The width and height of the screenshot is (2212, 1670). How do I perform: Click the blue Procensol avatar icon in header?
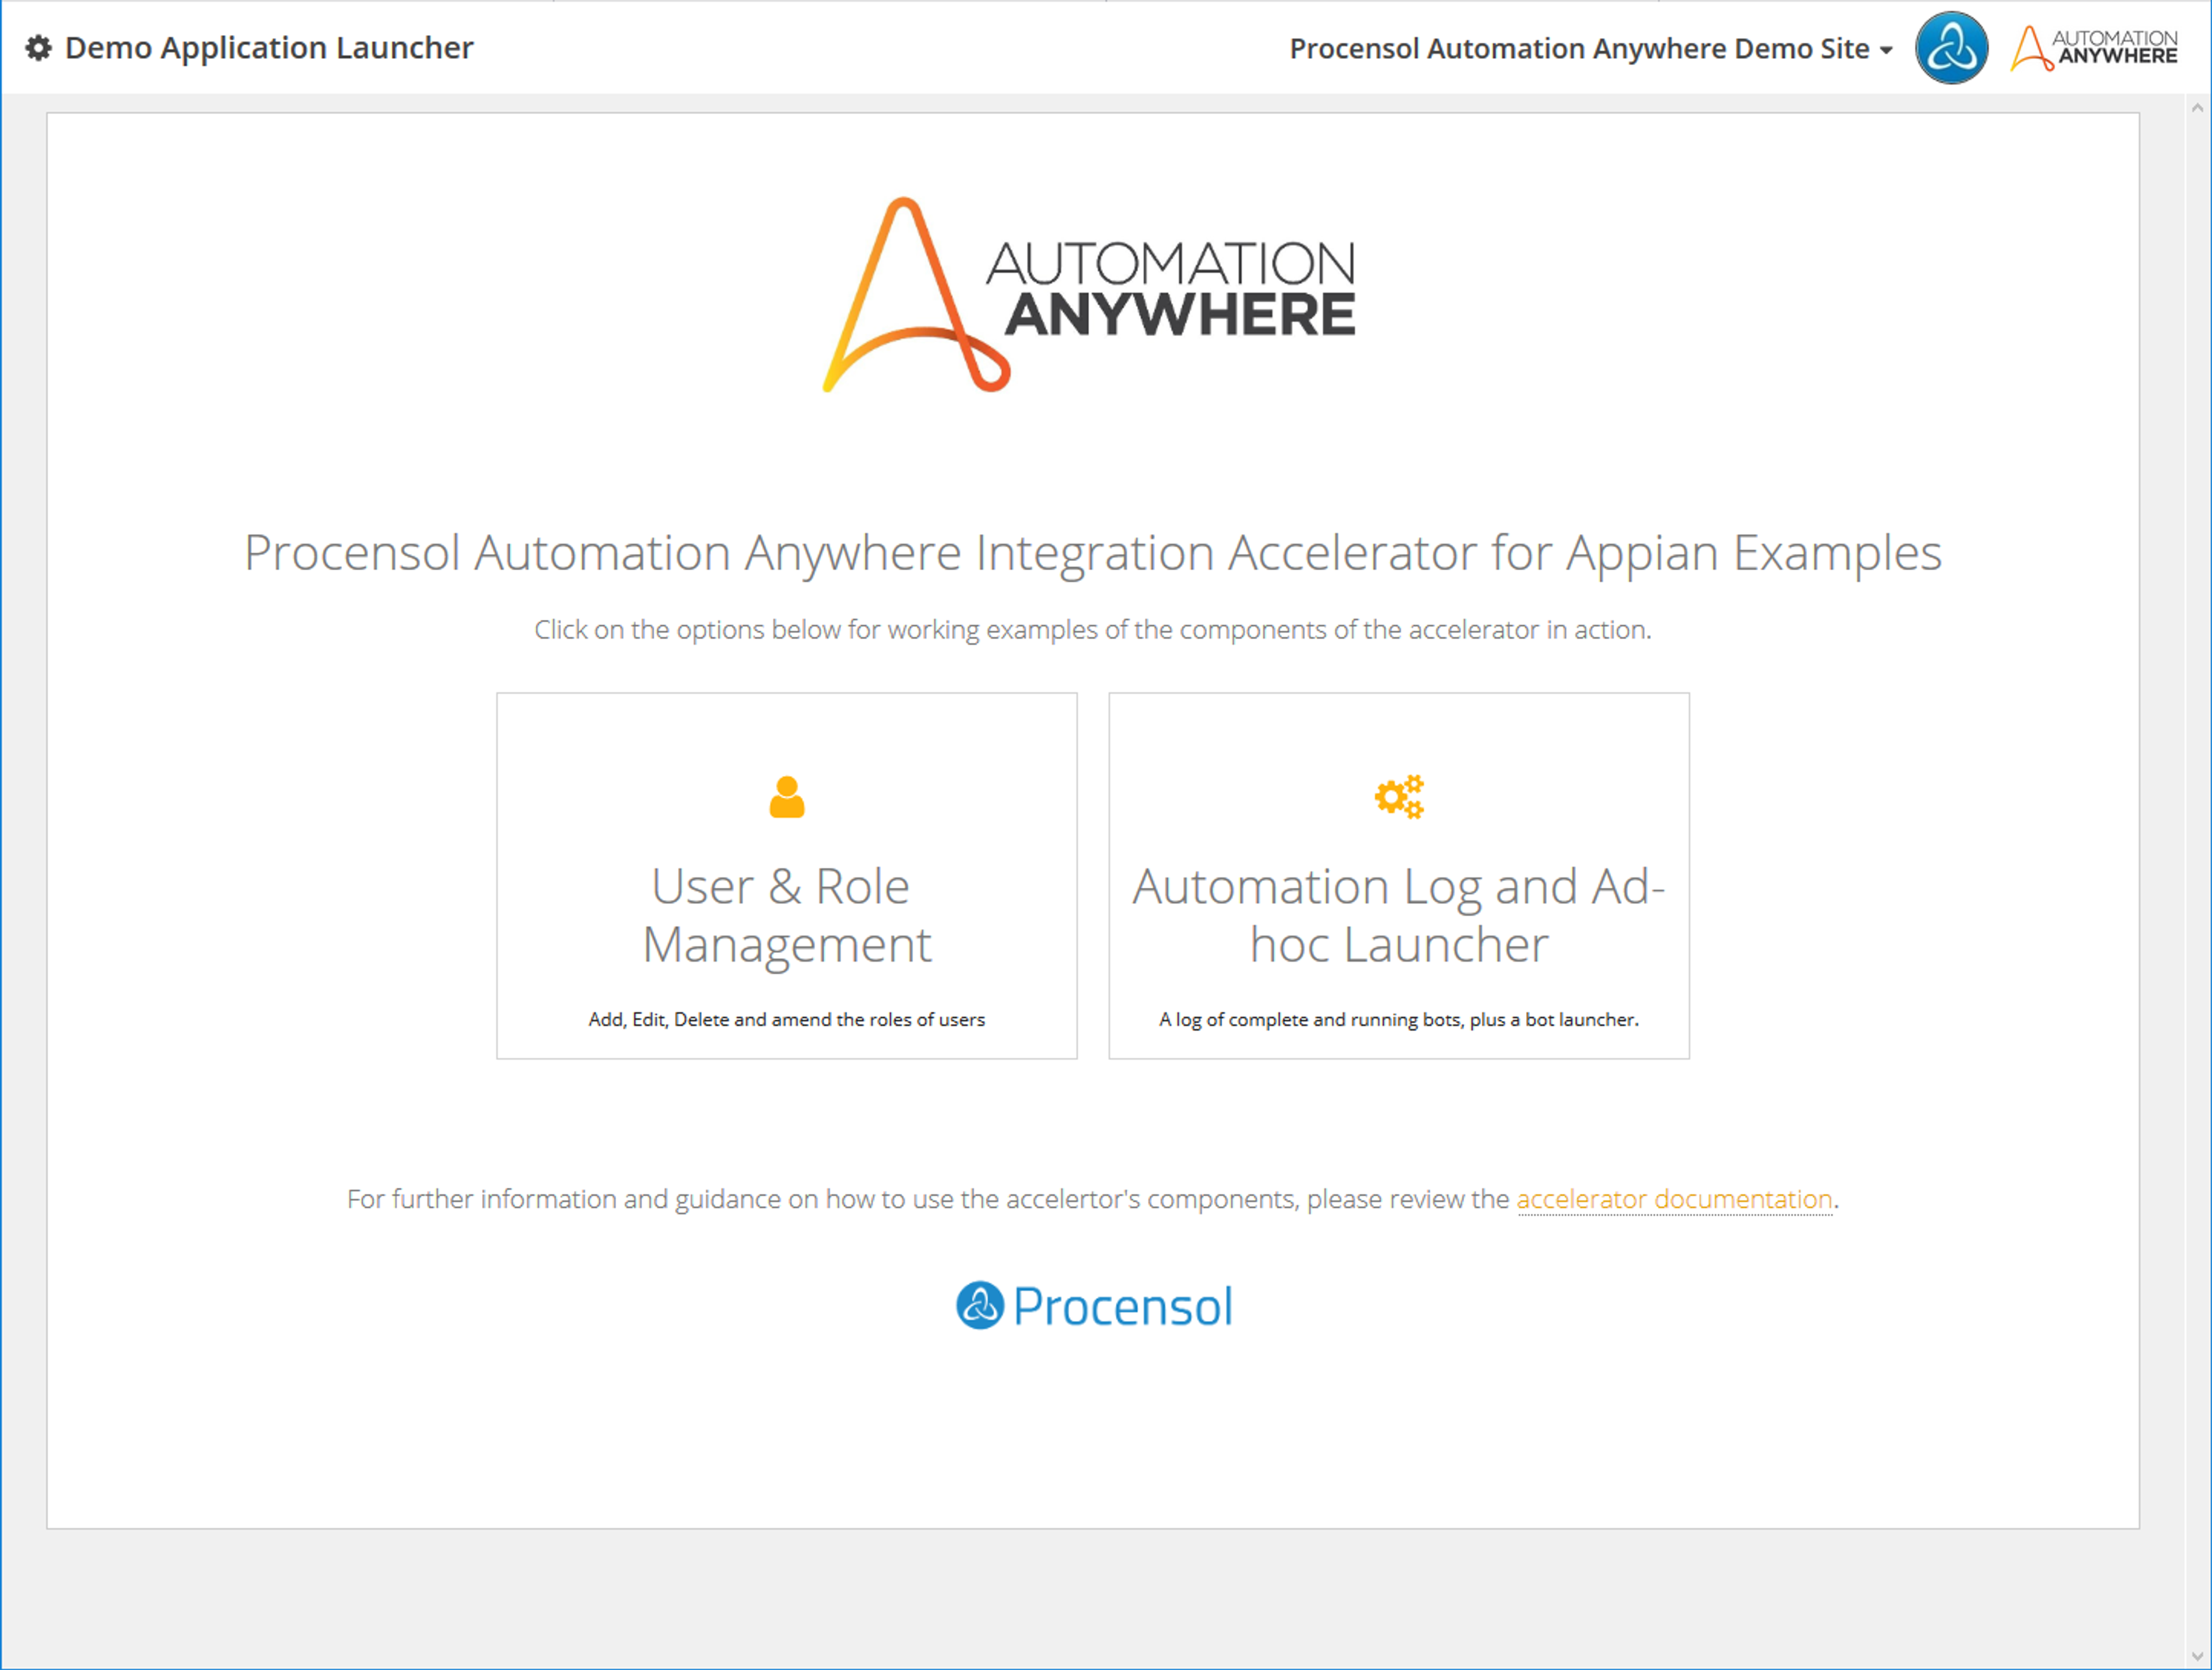[x=1951, y=48]
